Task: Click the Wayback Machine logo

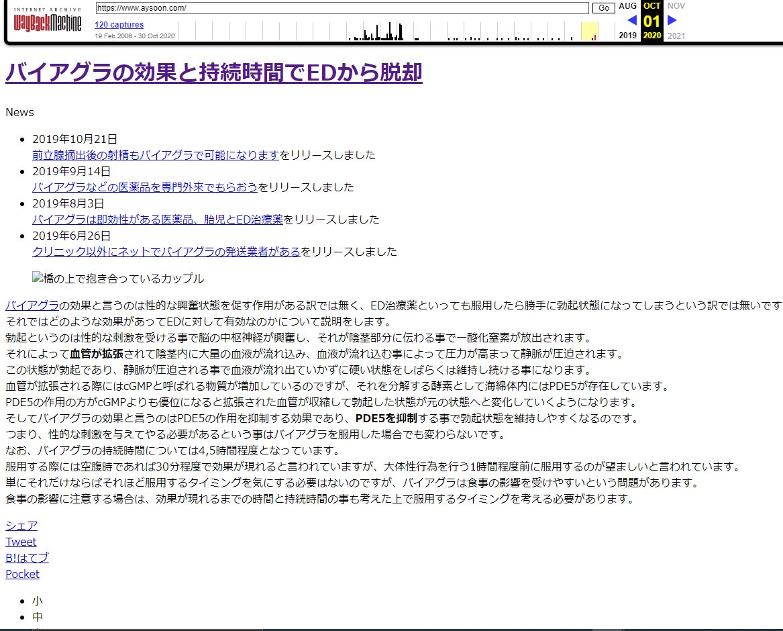Action: coord(47,20)
